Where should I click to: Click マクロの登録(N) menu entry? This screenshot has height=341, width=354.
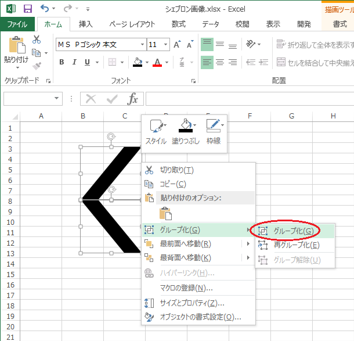(x=186, y=288)
